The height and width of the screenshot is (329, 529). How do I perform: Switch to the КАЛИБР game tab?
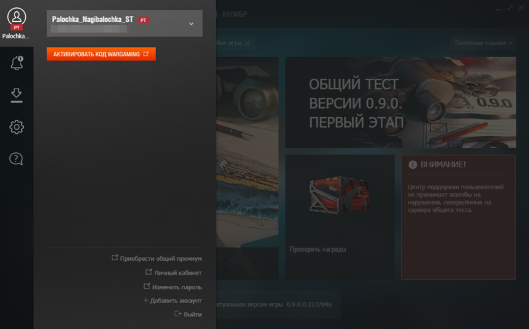235,14
